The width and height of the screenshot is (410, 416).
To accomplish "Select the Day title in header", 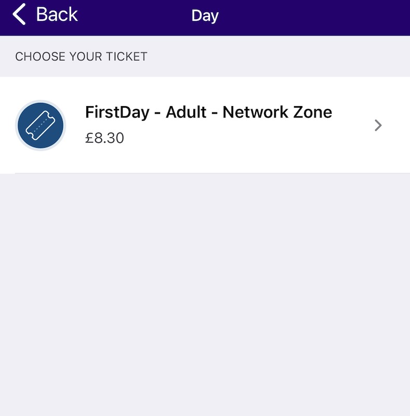I will [205, 16].
